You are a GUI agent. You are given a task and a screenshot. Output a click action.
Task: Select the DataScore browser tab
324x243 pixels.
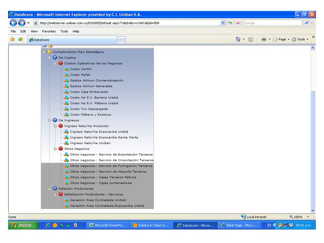click(72, 40)
